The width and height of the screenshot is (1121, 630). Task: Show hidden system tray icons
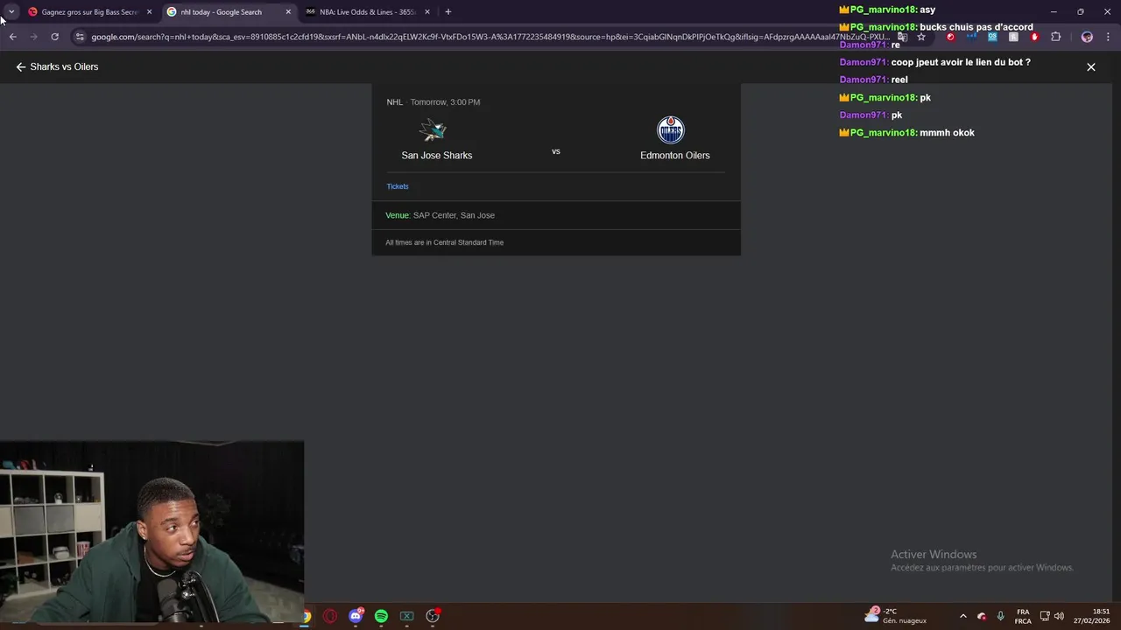click(963, 616)
